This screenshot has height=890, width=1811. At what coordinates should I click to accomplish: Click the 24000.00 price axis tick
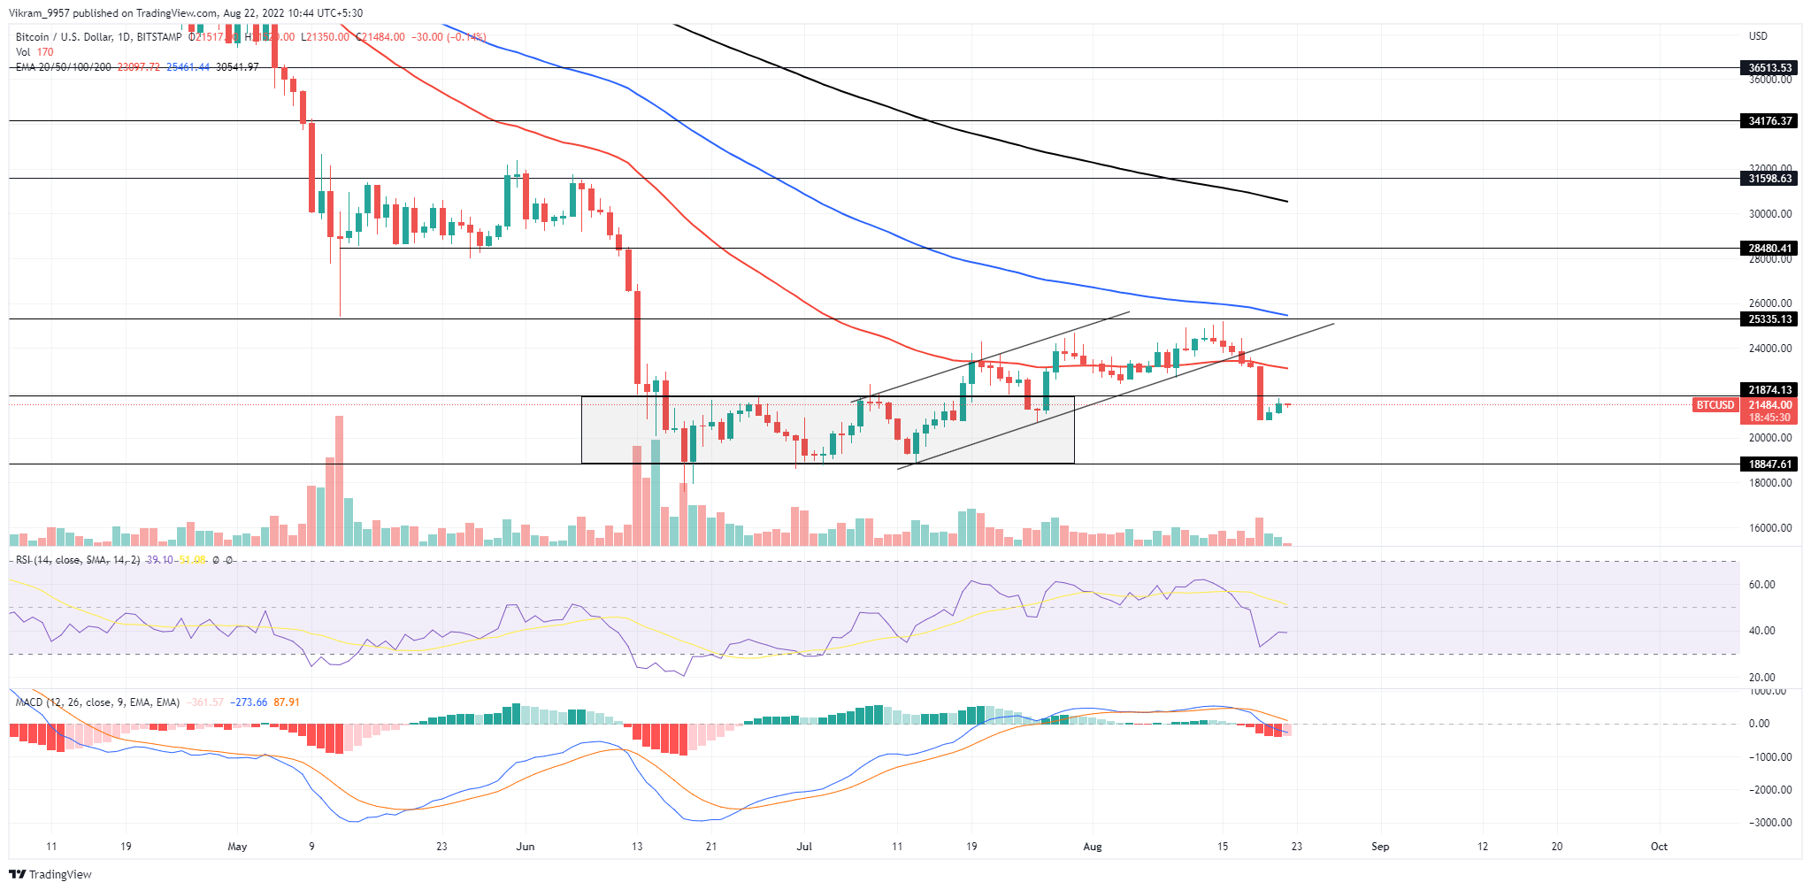coord(1770,349)
